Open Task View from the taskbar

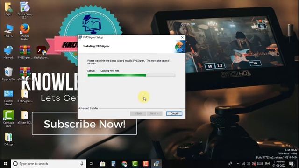pos(92,164)
